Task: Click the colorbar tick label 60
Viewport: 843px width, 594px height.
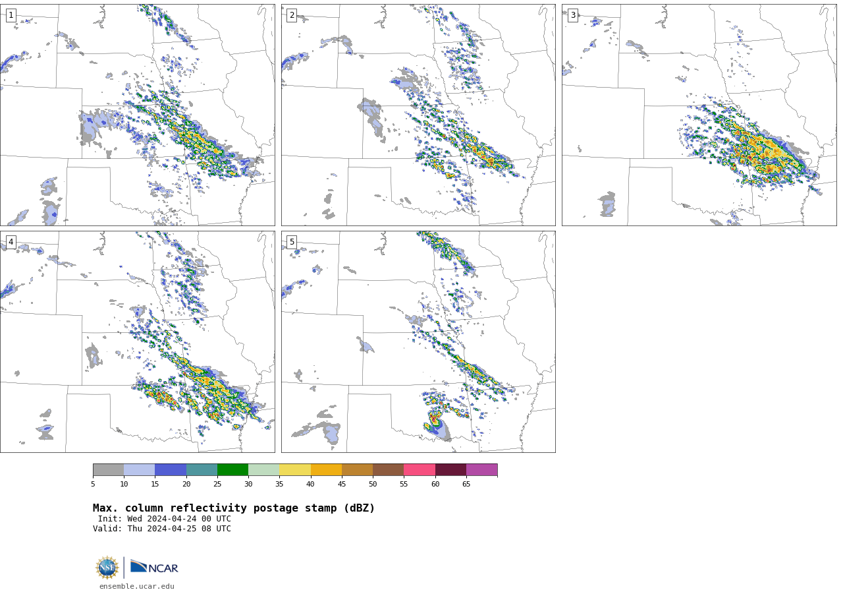Action: 435,485
